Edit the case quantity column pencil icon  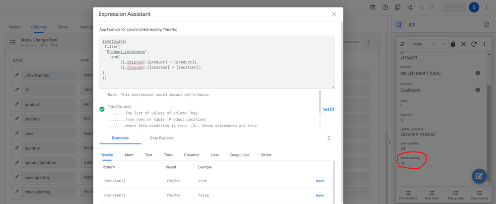click(17, 177)
